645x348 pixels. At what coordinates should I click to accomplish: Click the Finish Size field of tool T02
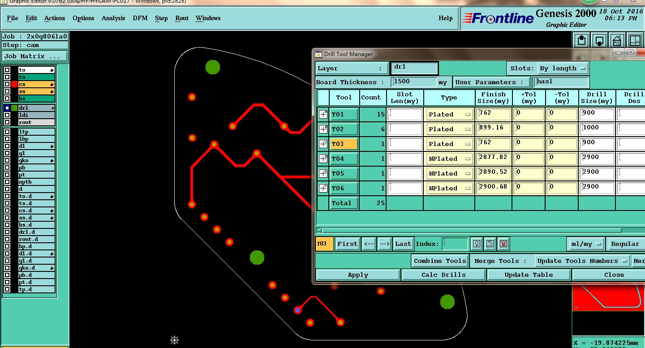tap(494, 129)
